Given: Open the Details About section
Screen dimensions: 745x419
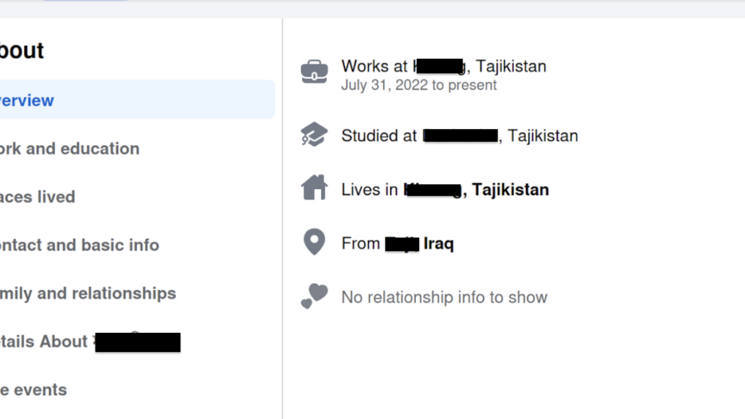Looking at the screenshot, I should (90, 342).
